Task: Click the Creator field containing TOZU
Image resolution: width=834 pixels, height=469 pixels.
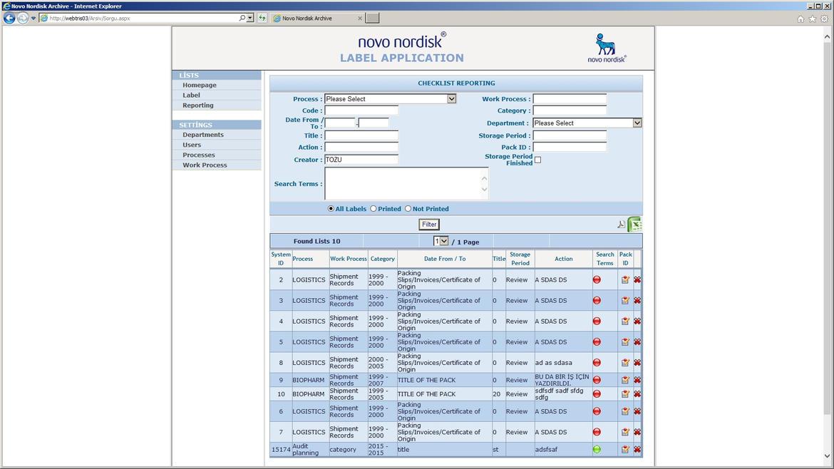Action: tap(361, 160)
